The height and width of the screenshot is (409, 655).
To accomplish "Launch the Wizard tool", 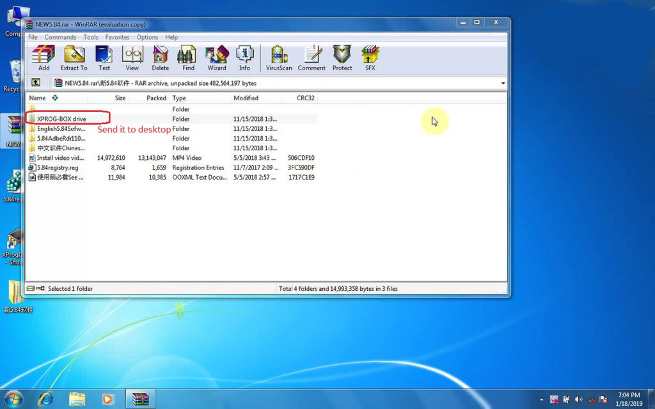I will coord(217,58).
